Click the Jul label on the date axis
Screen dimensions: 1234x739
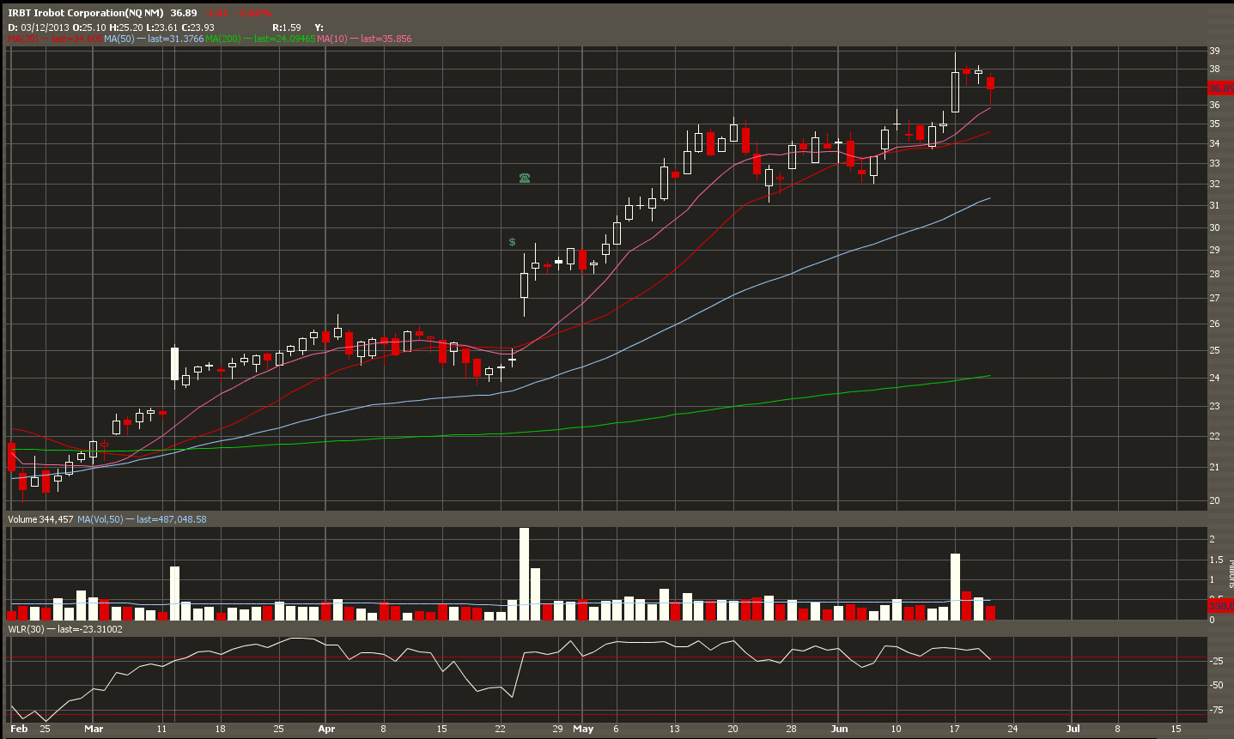point(1073,729)
